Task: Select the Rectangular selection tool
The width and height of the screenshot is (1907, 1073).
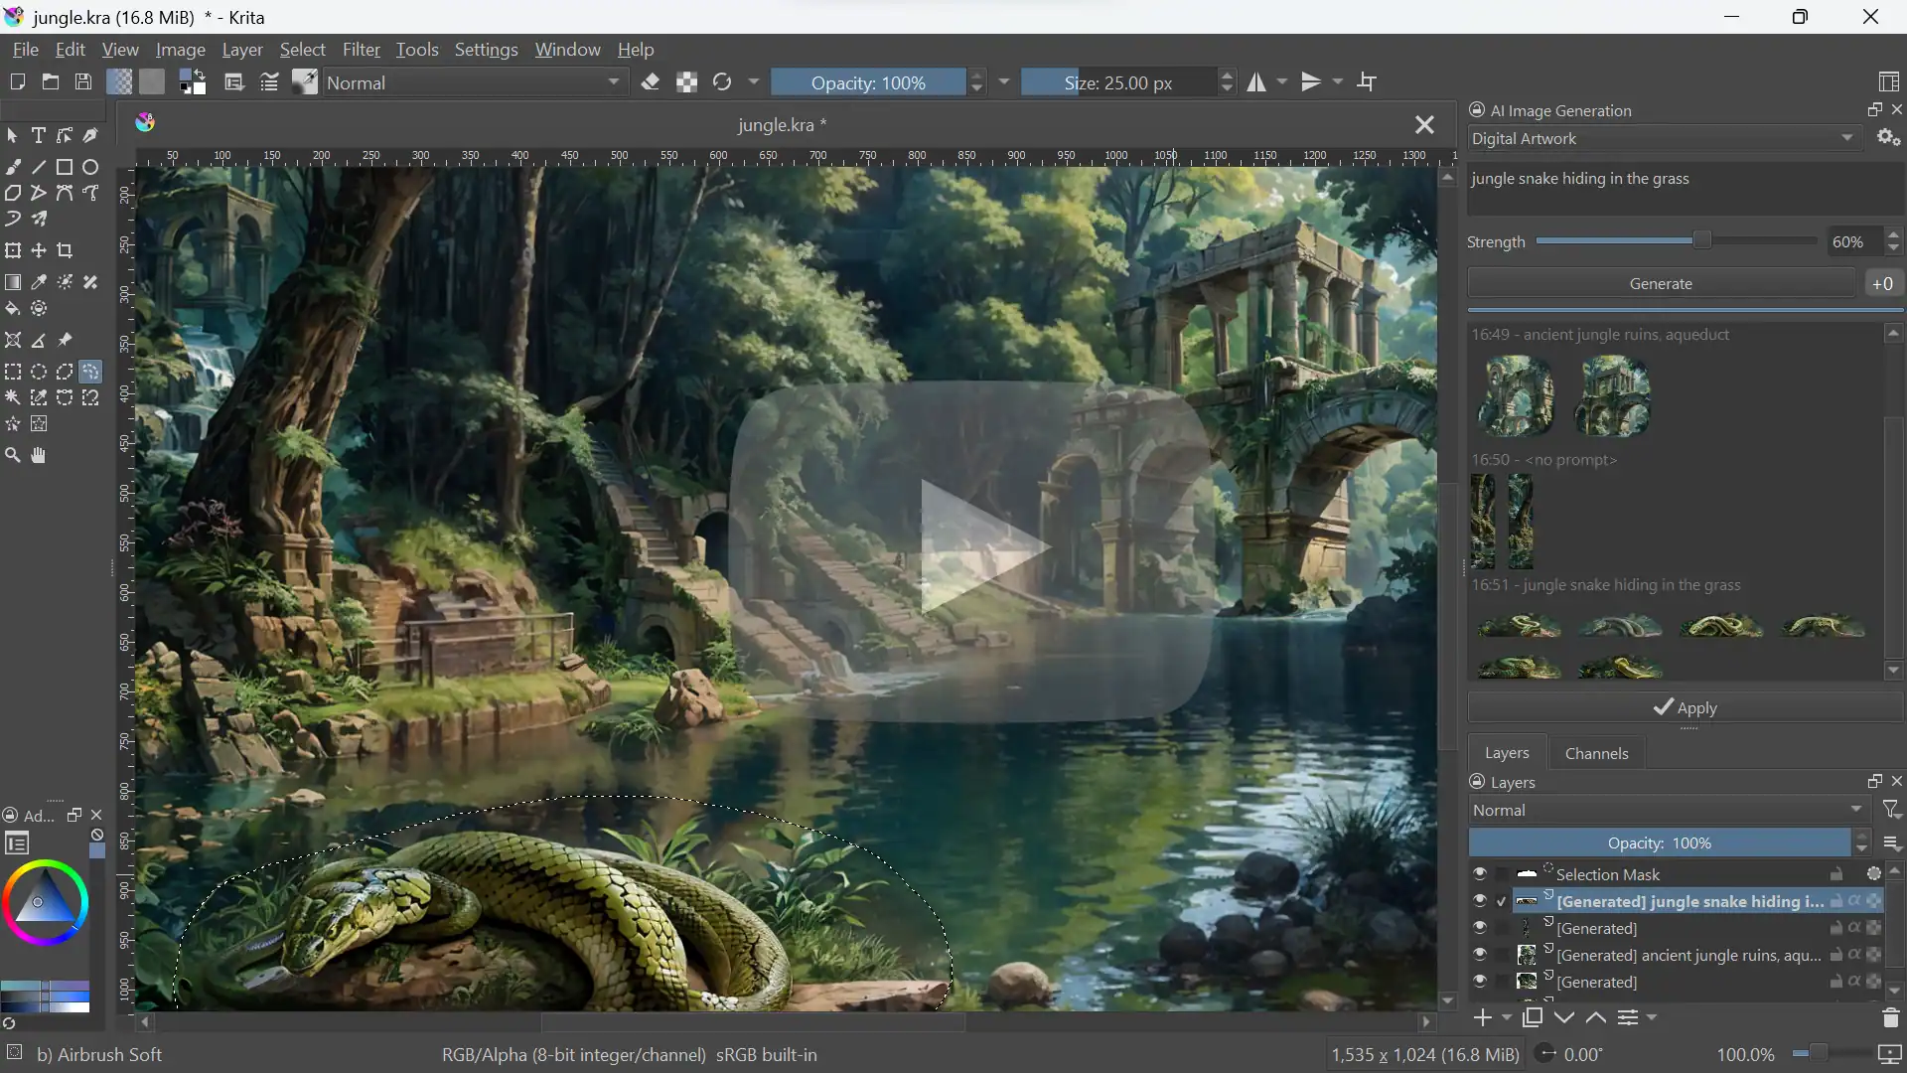Action: click(x=13, y=371)
